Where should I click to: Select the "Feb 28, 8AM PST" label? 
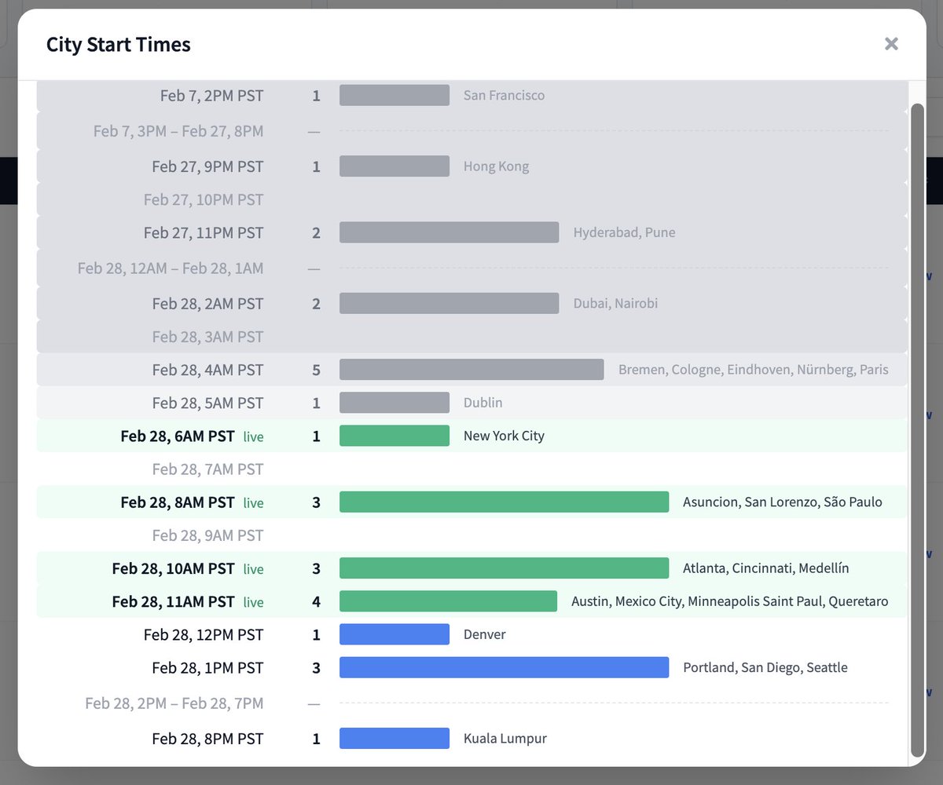pyautogui.click(x=178, y=502)
